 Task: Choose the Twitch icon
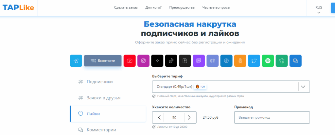199,61
